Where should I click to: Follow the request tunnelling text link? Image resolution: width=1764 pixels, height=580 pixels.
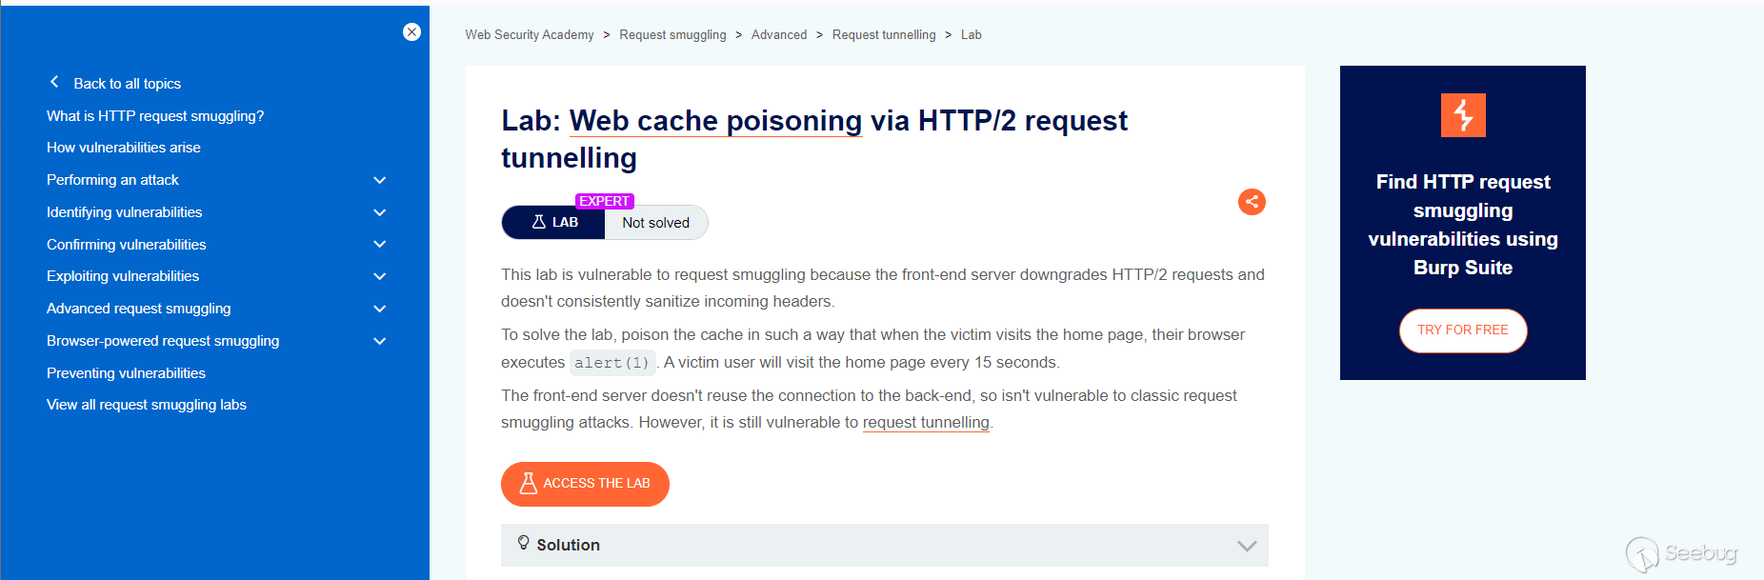click(926, 423)
